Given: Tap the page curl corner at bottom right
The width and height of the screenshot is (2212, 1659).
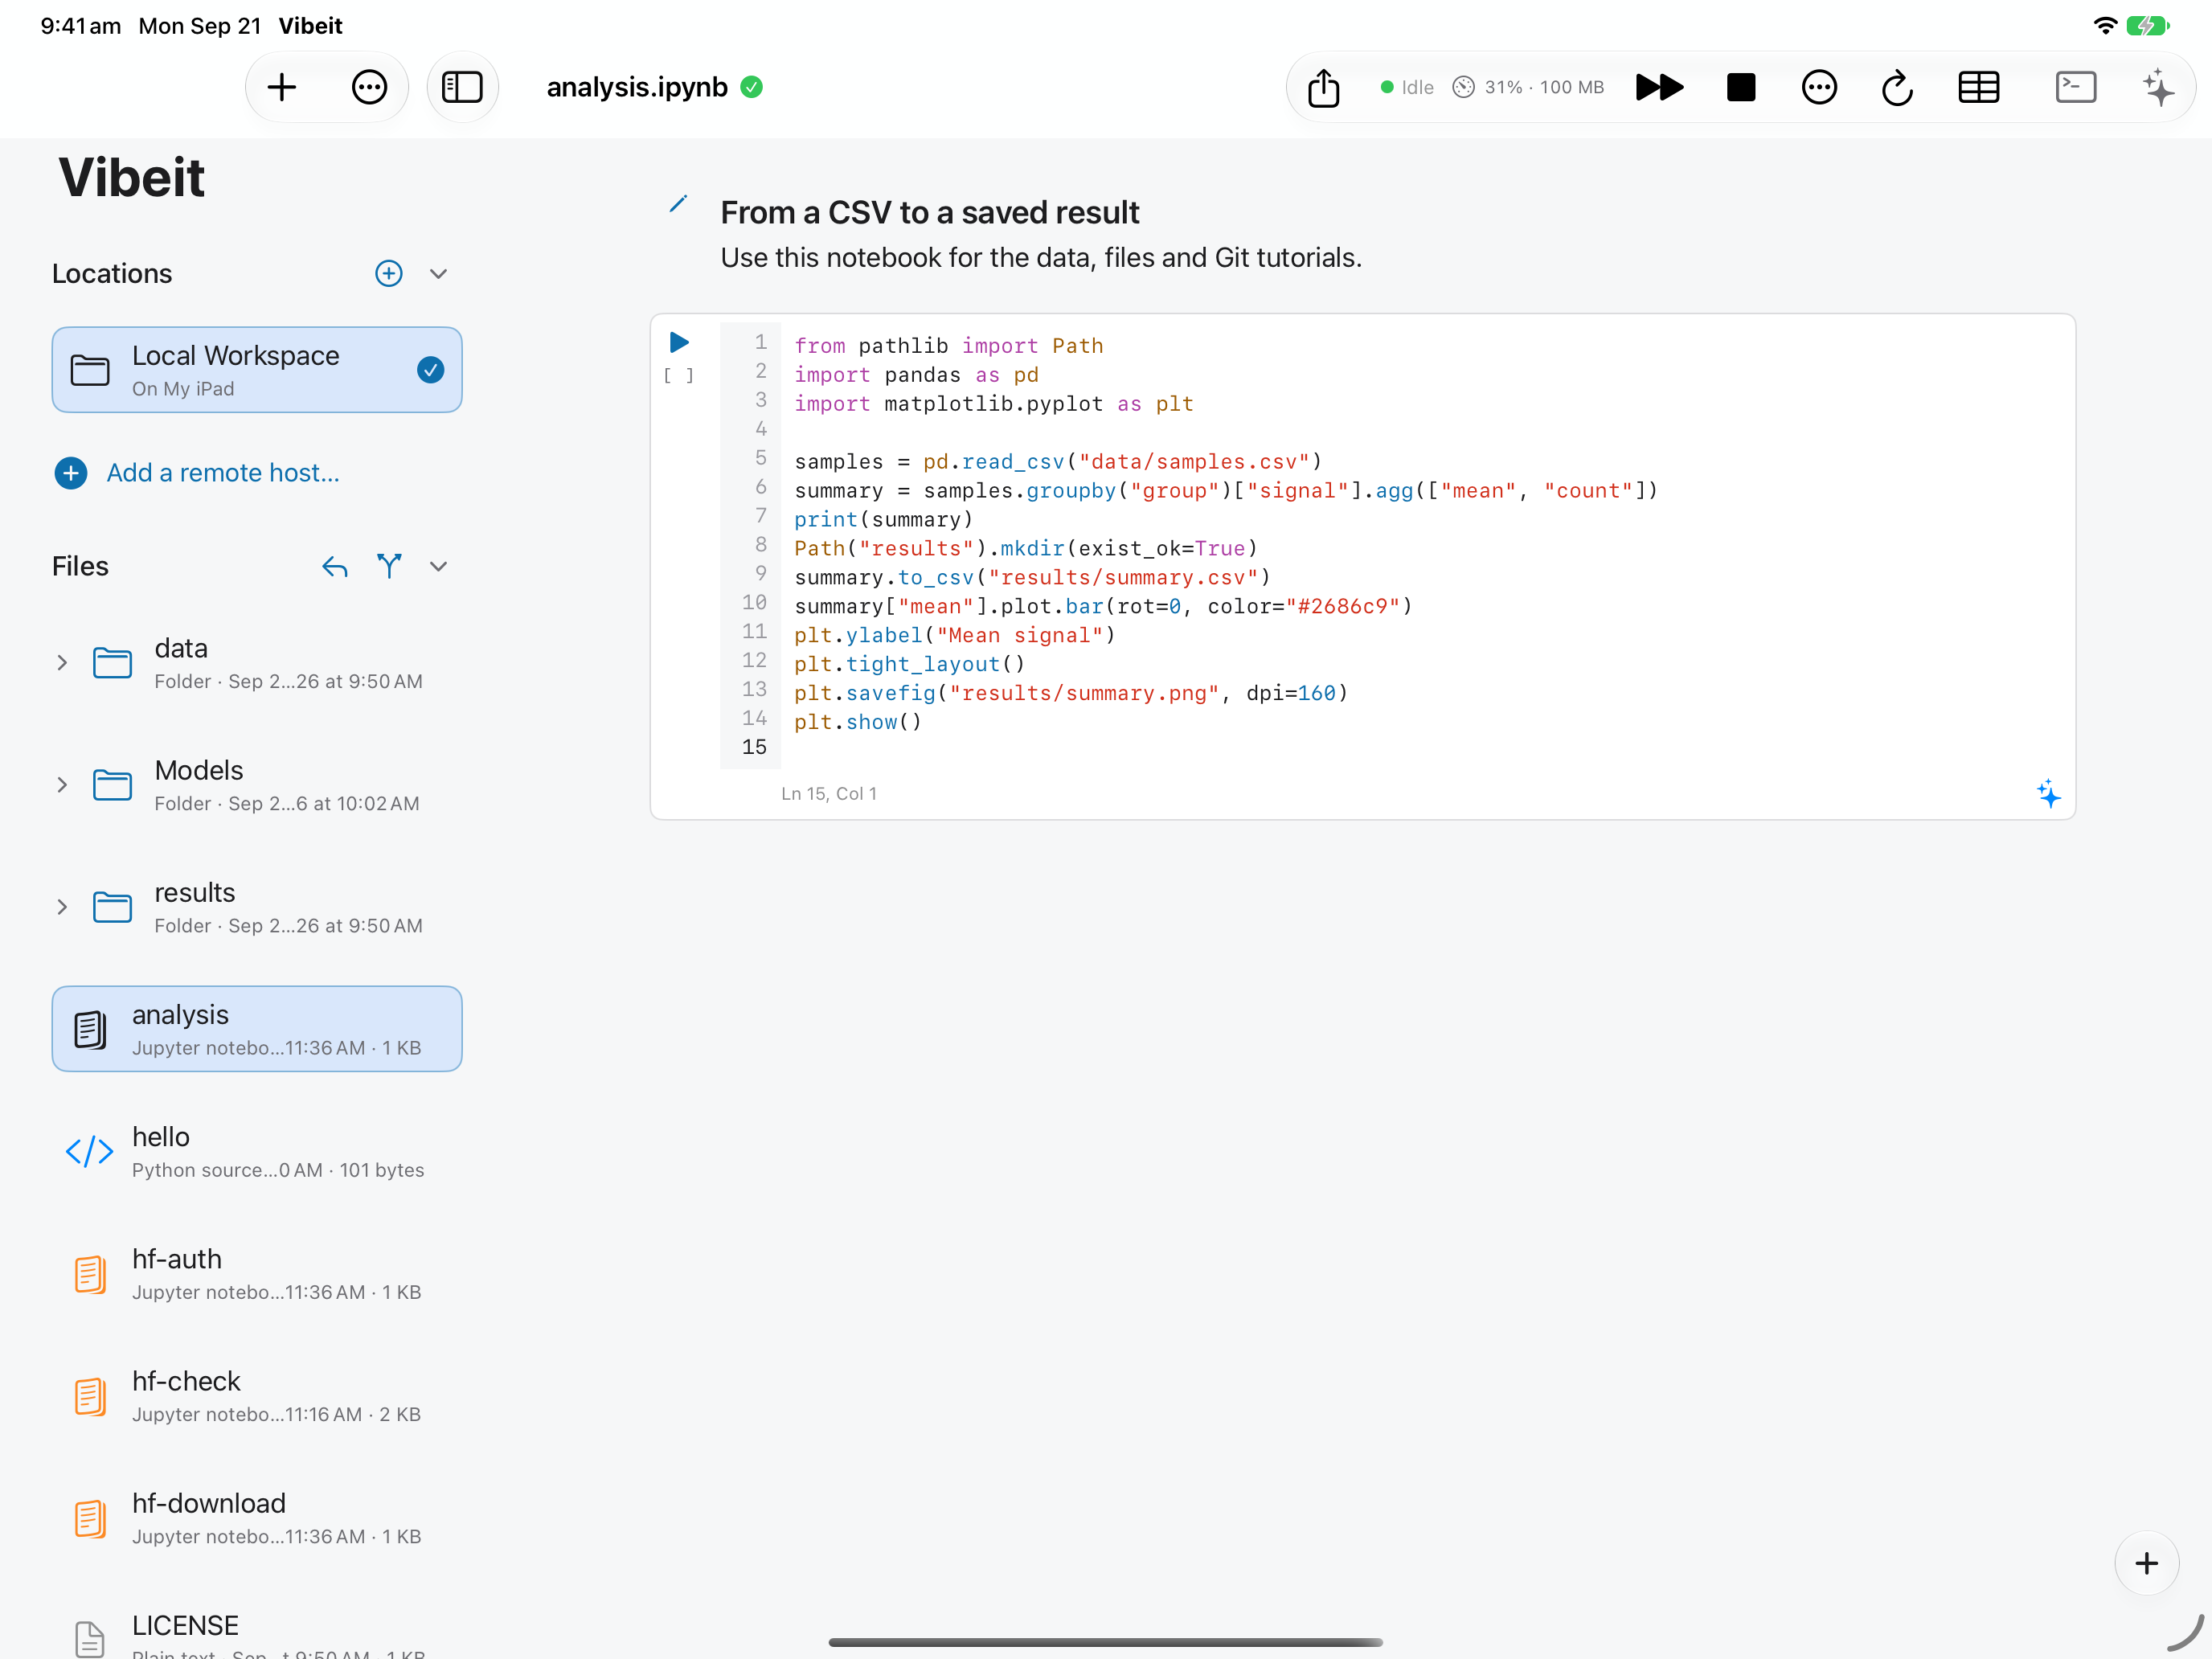Looking at the screenshot, I should click(2185, 1632).
